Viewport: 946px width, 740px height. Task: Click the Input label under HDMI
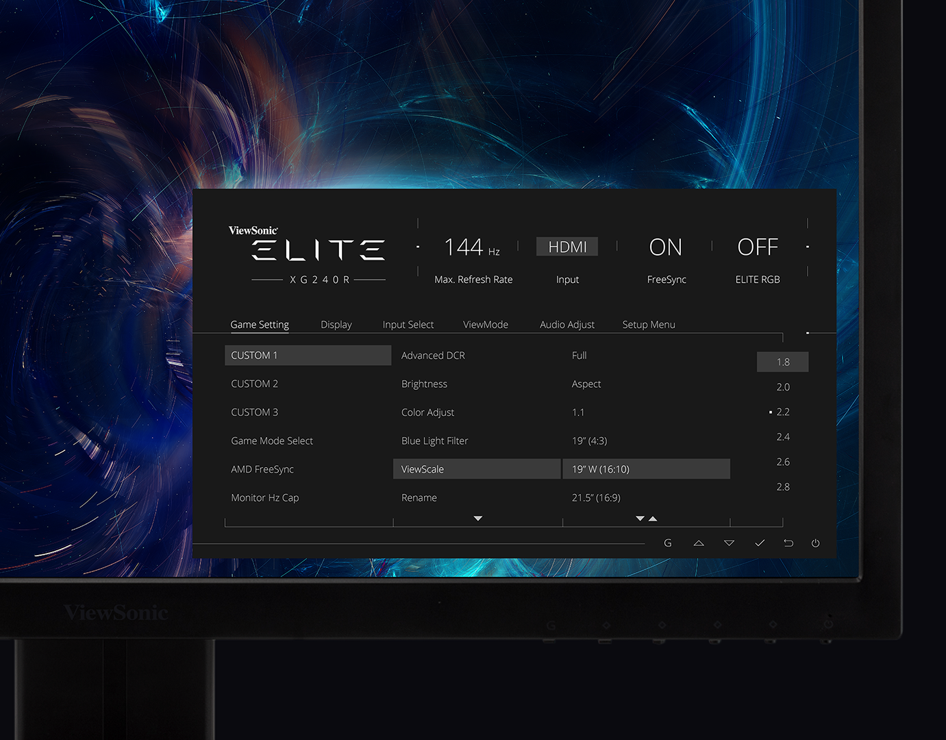click(567, 280)
